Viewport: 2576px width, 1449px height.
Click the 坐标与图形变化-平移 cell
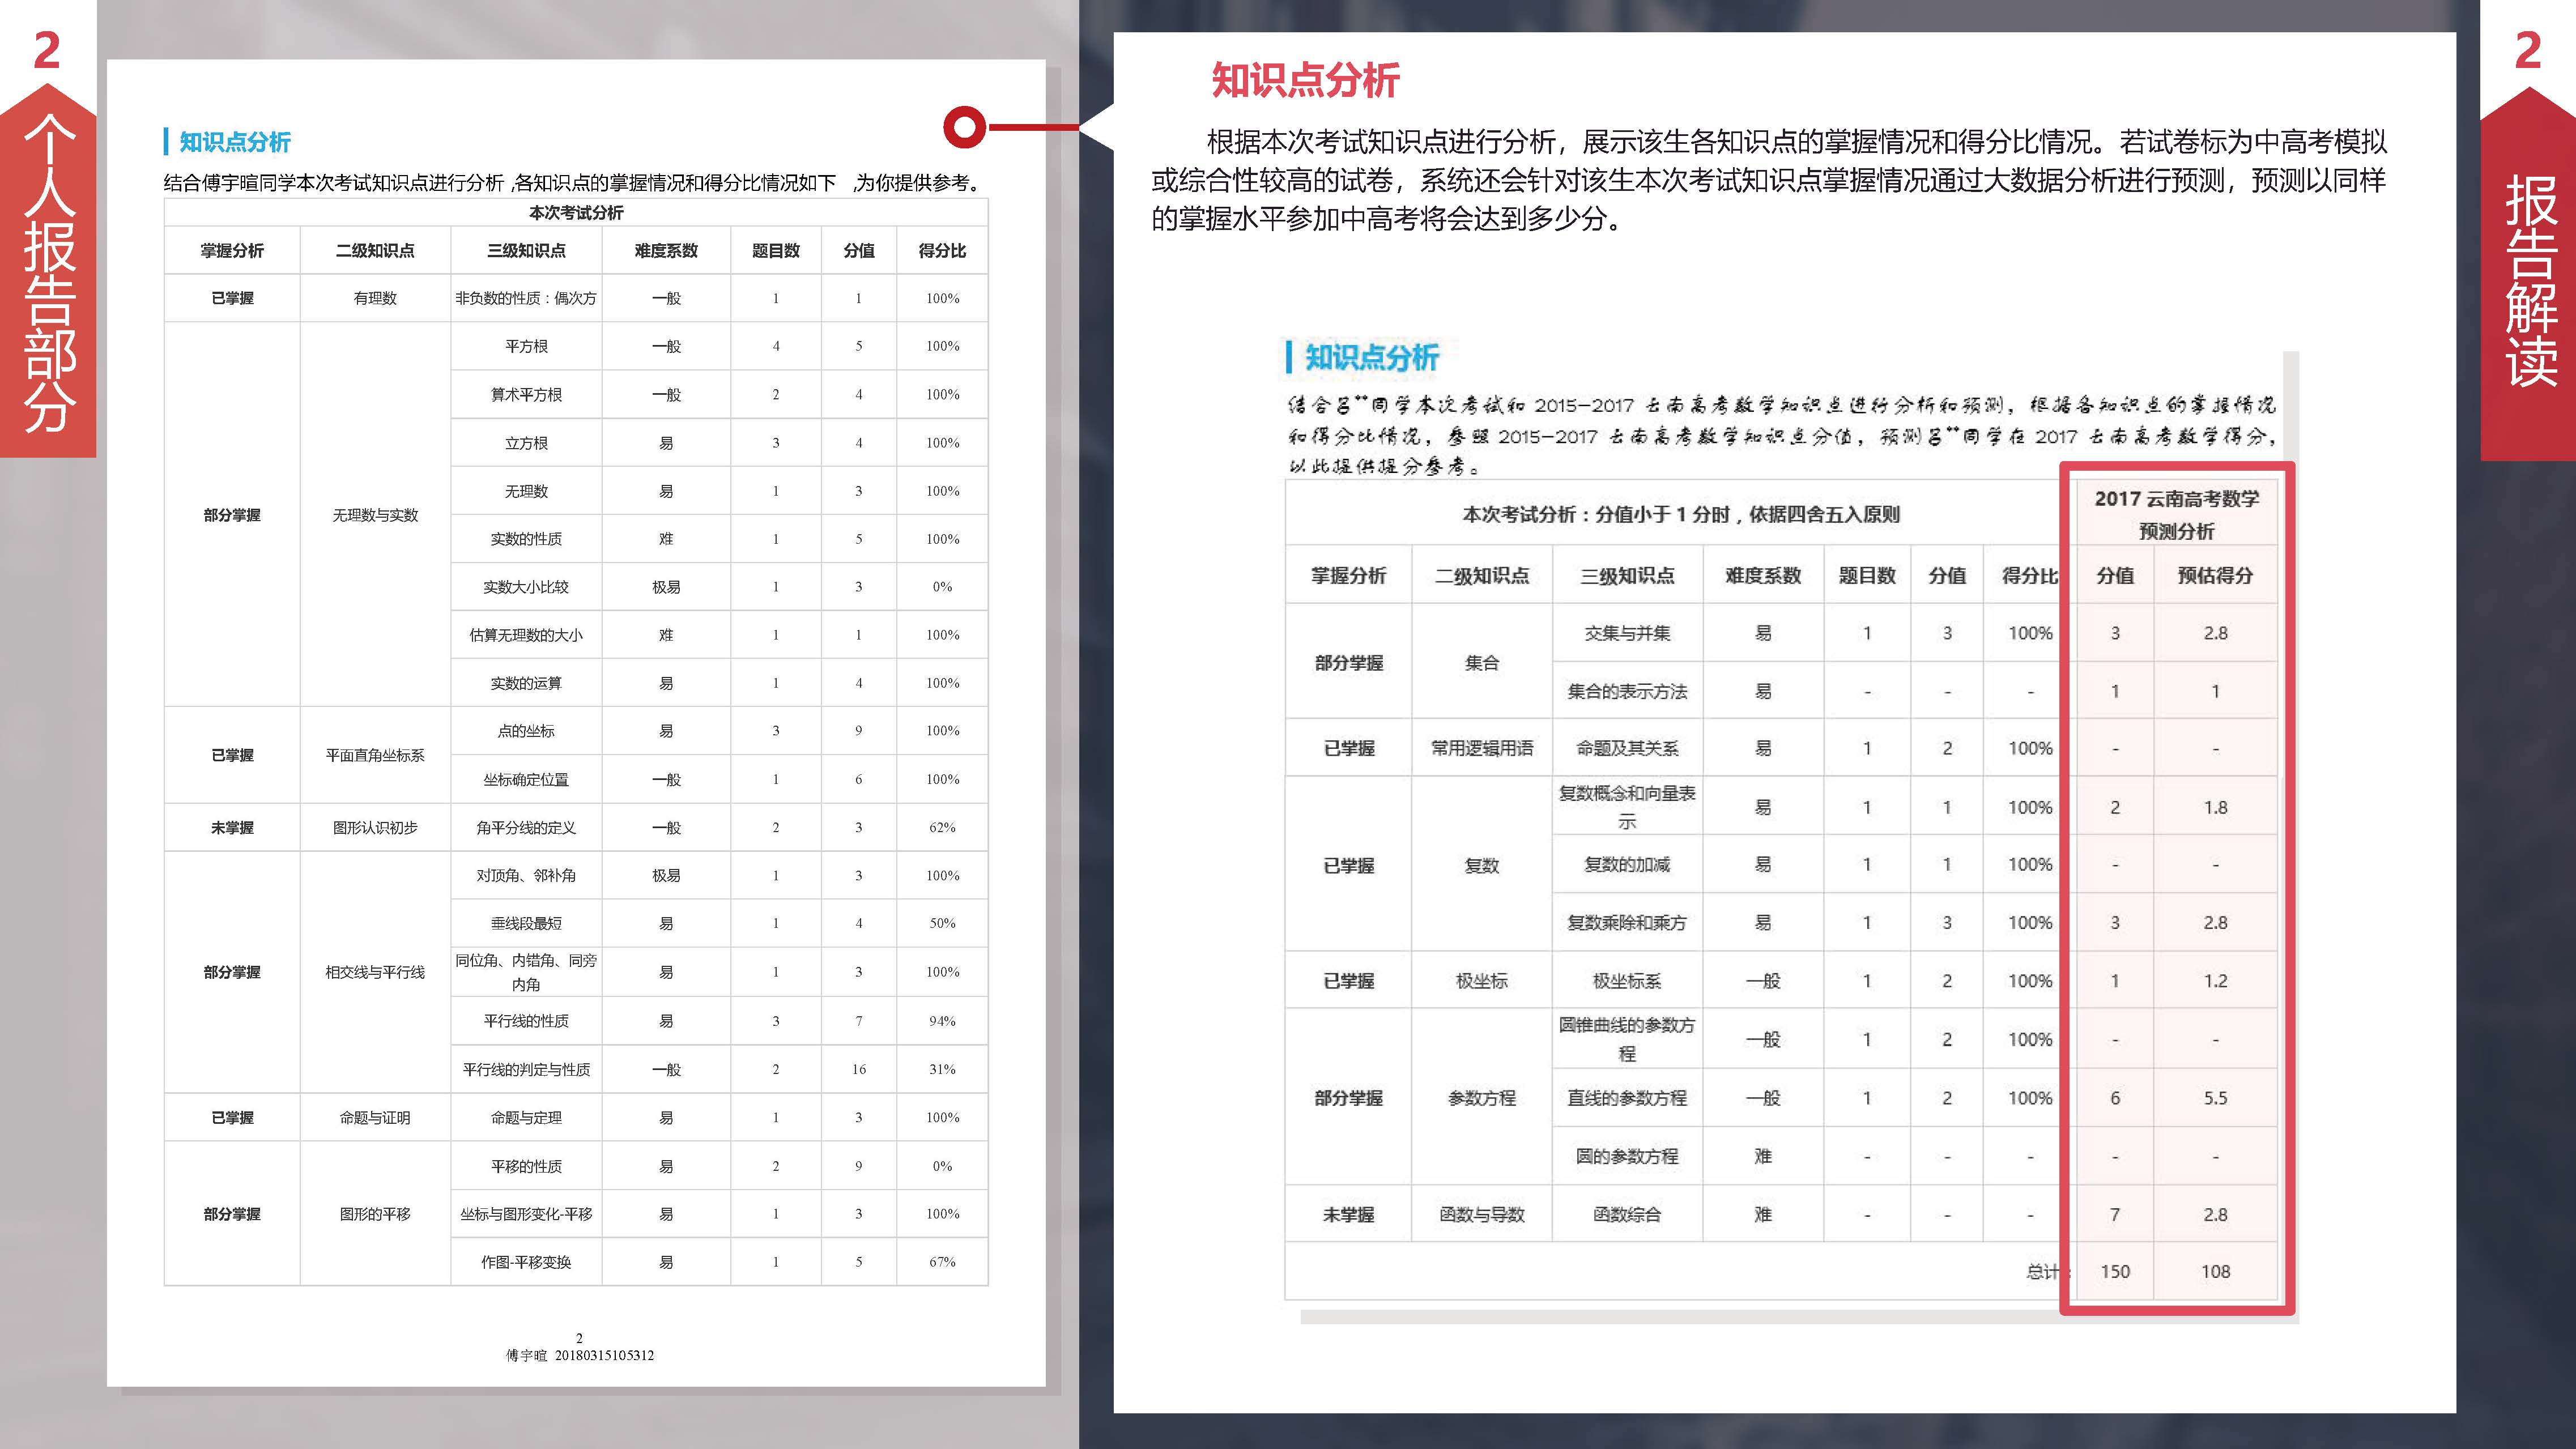click(526, 1214)
